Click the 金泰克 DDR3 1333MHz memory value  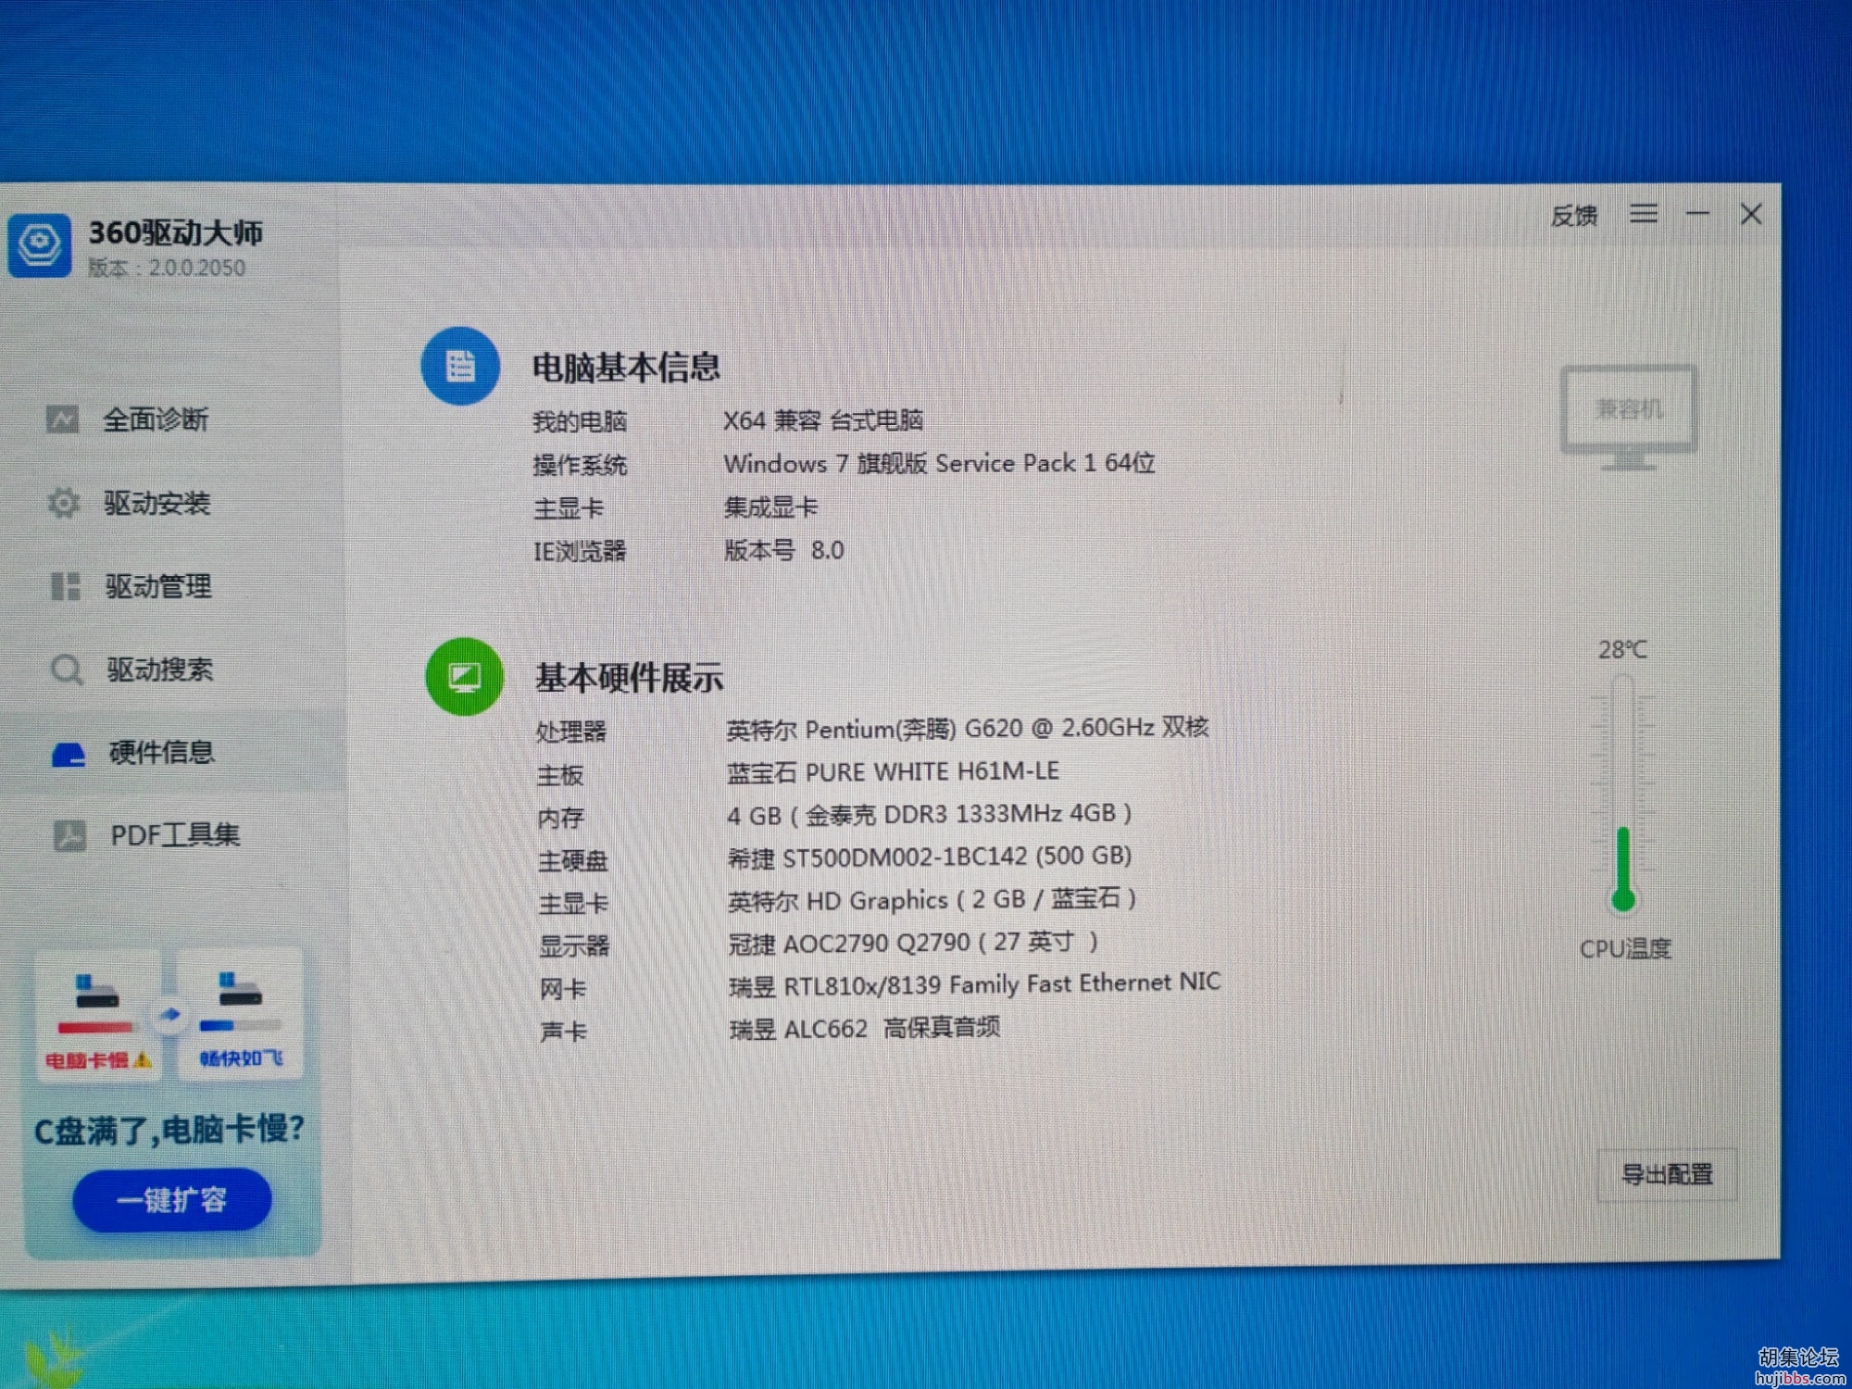[x=930, y=814]
